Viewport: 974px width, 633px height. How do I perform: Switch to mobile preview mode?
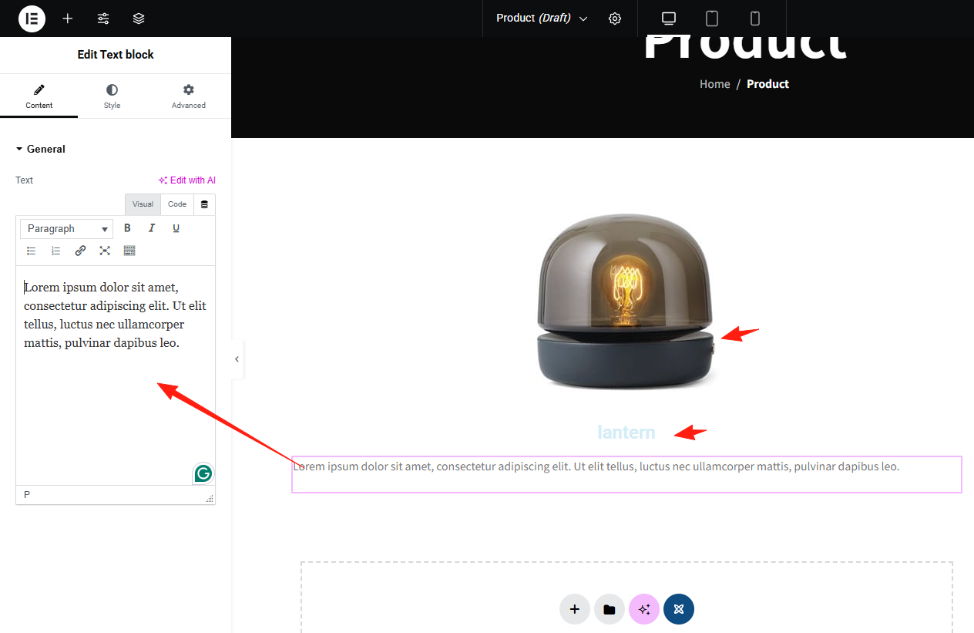(755, 19)
